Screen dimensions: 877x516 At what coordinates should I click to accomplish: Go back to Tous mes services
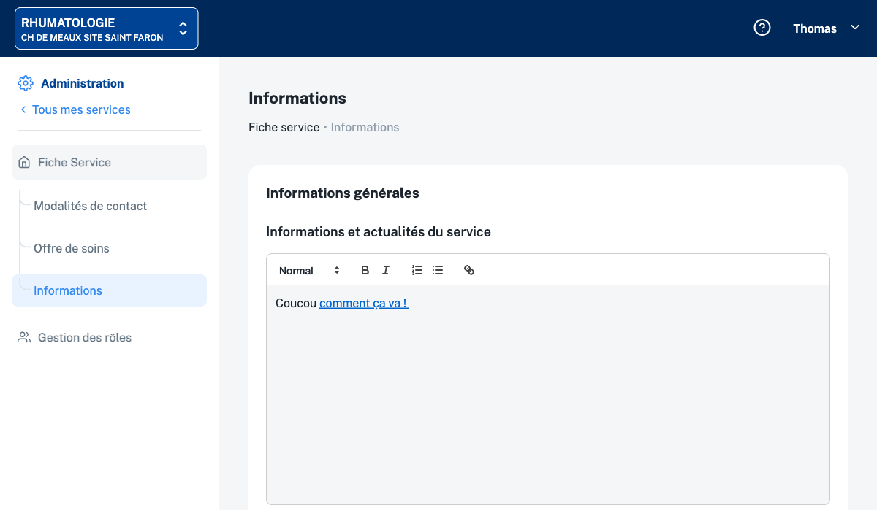(x=80, y=109)
